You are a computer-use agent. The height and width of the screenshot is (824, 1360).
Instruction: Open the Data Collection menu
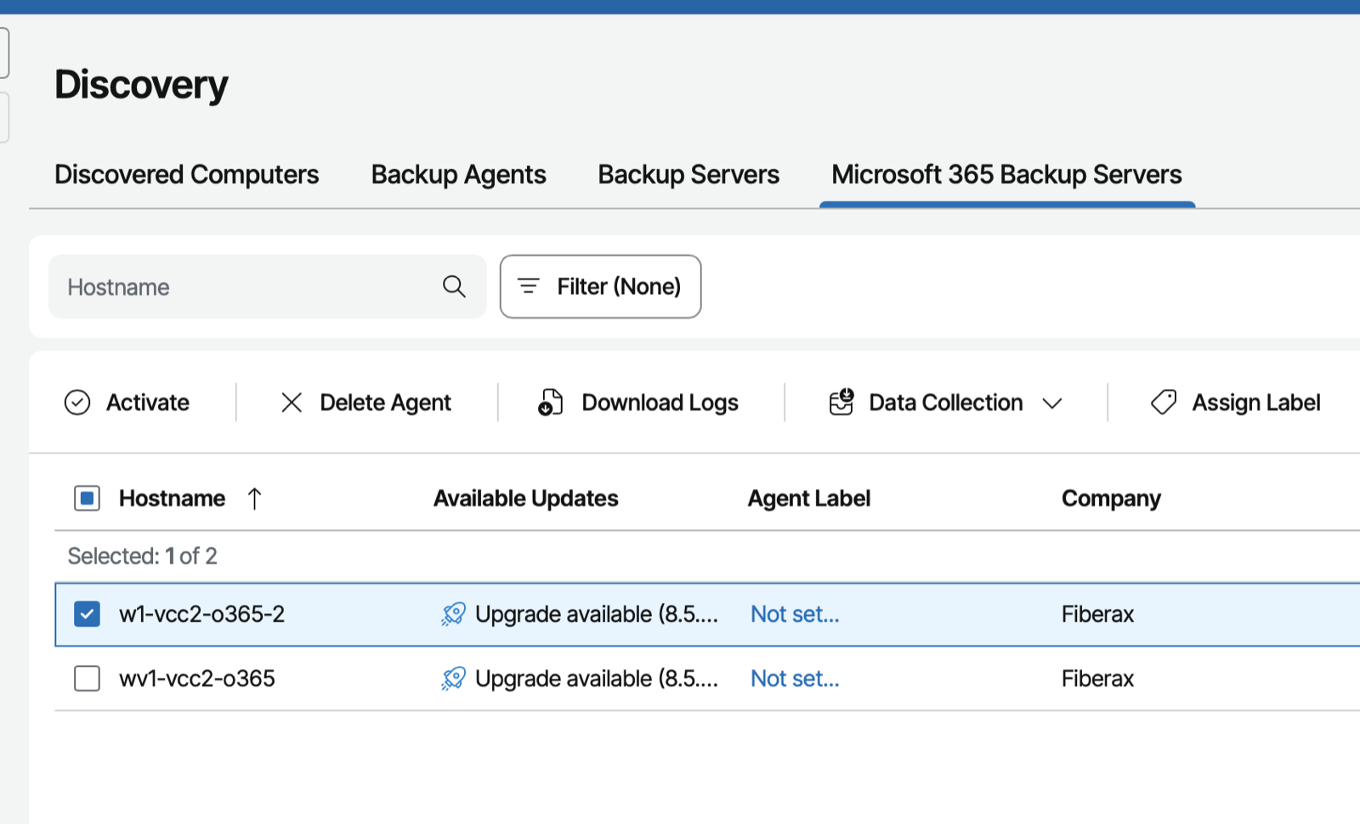pyautogui.click(x=945, y=403)
